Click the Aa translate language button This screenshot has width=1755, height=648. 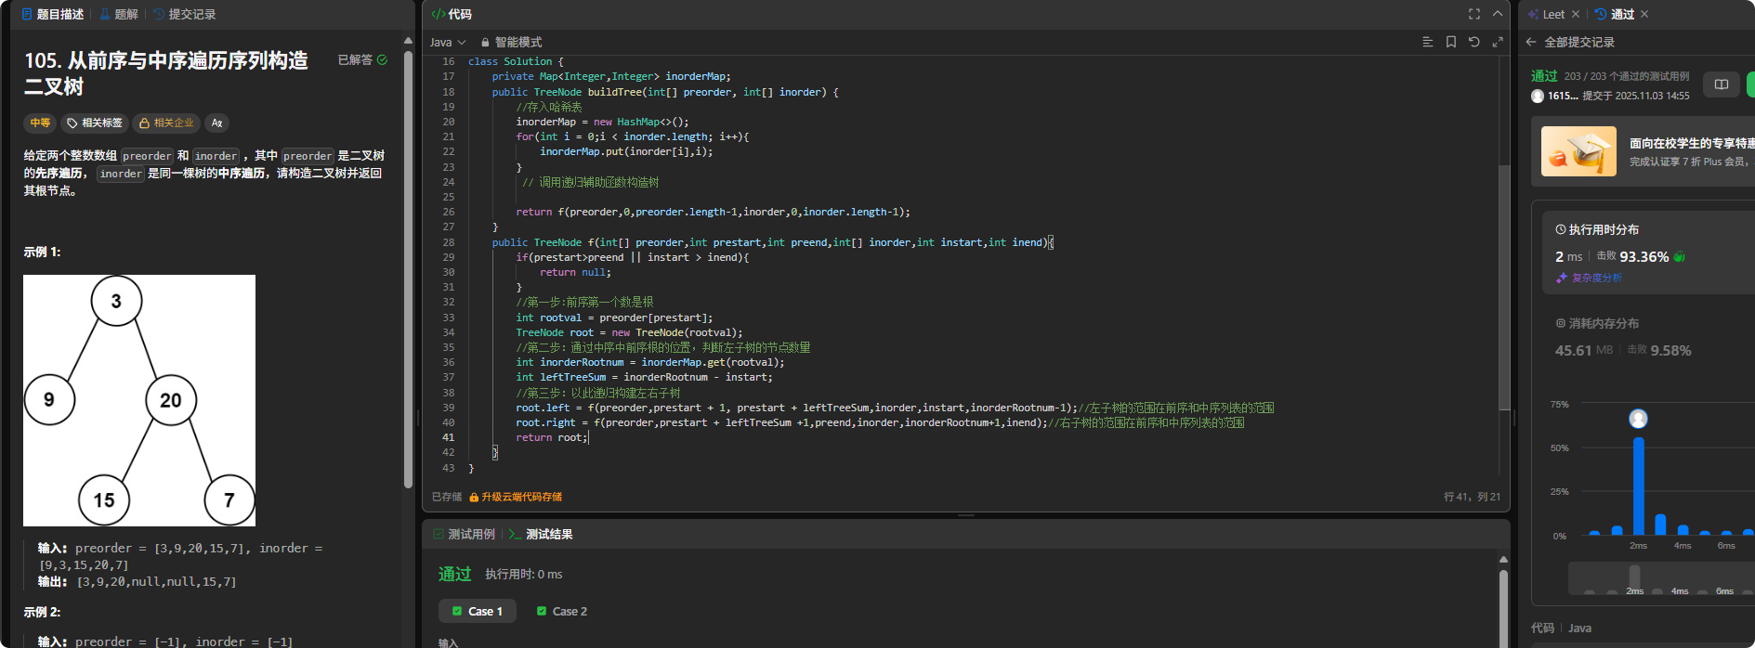coord(216,123)
